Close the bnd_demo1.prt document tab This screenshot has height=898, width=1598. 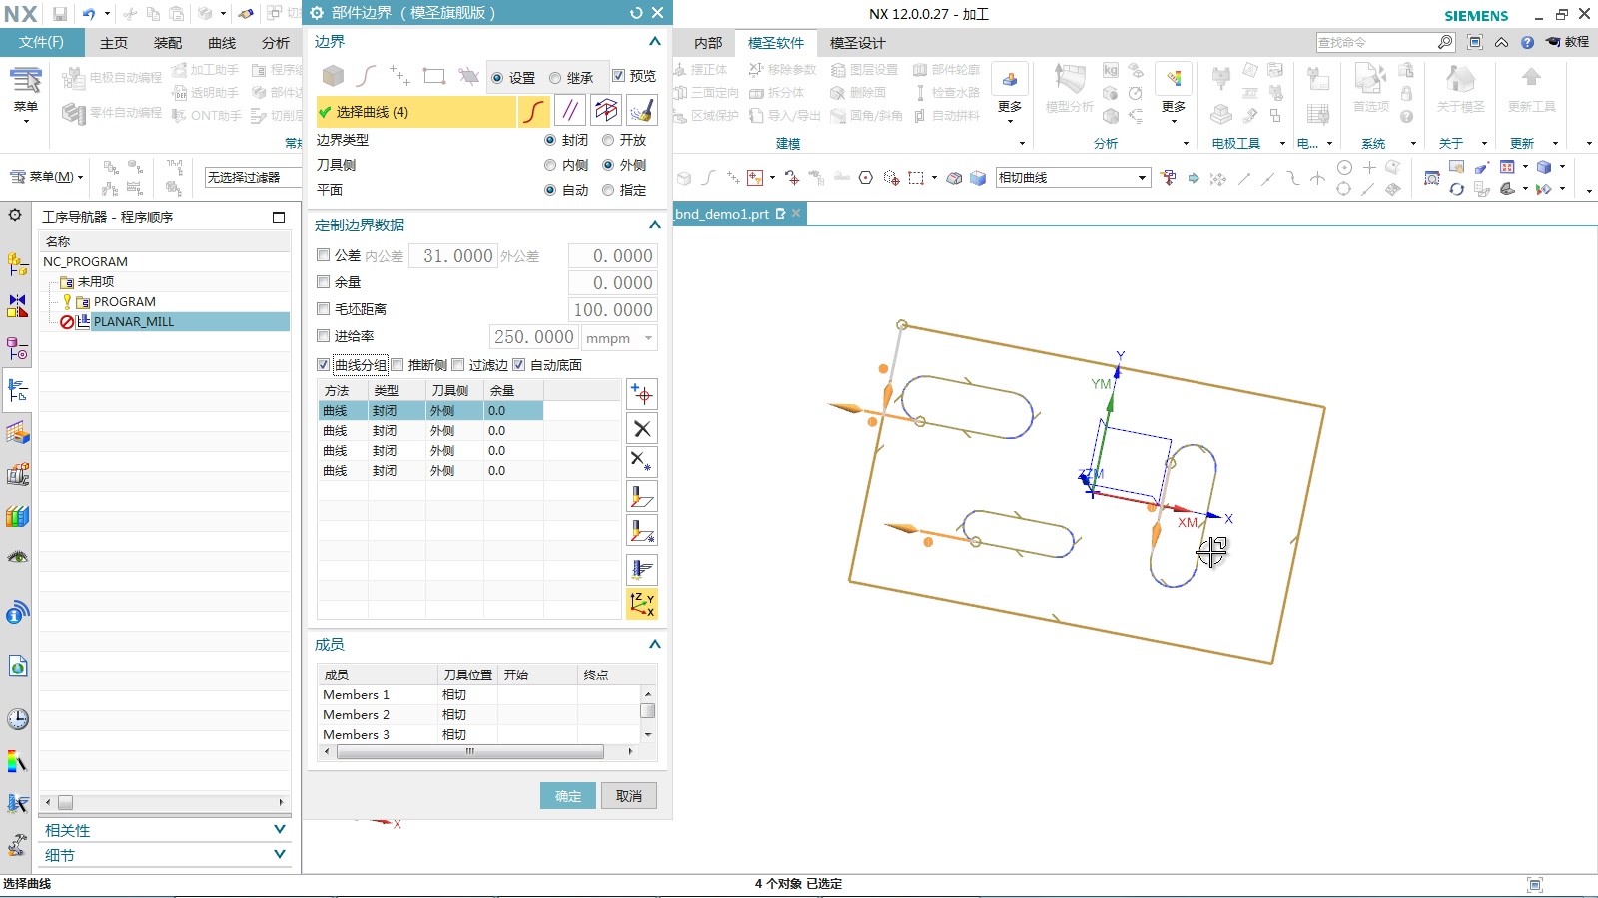coord(796,214)
